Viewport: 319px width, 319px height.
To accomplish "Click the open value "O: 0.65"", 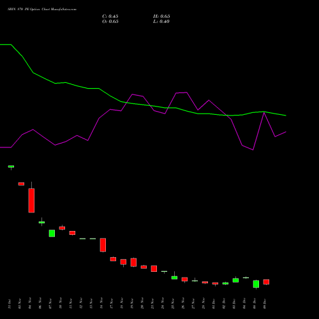I will pos(110,22).
